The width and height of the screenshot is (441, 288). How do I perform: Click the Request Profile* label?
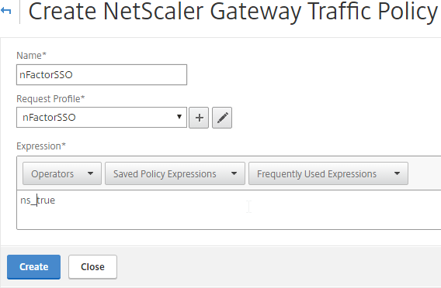tap(50, 99)
